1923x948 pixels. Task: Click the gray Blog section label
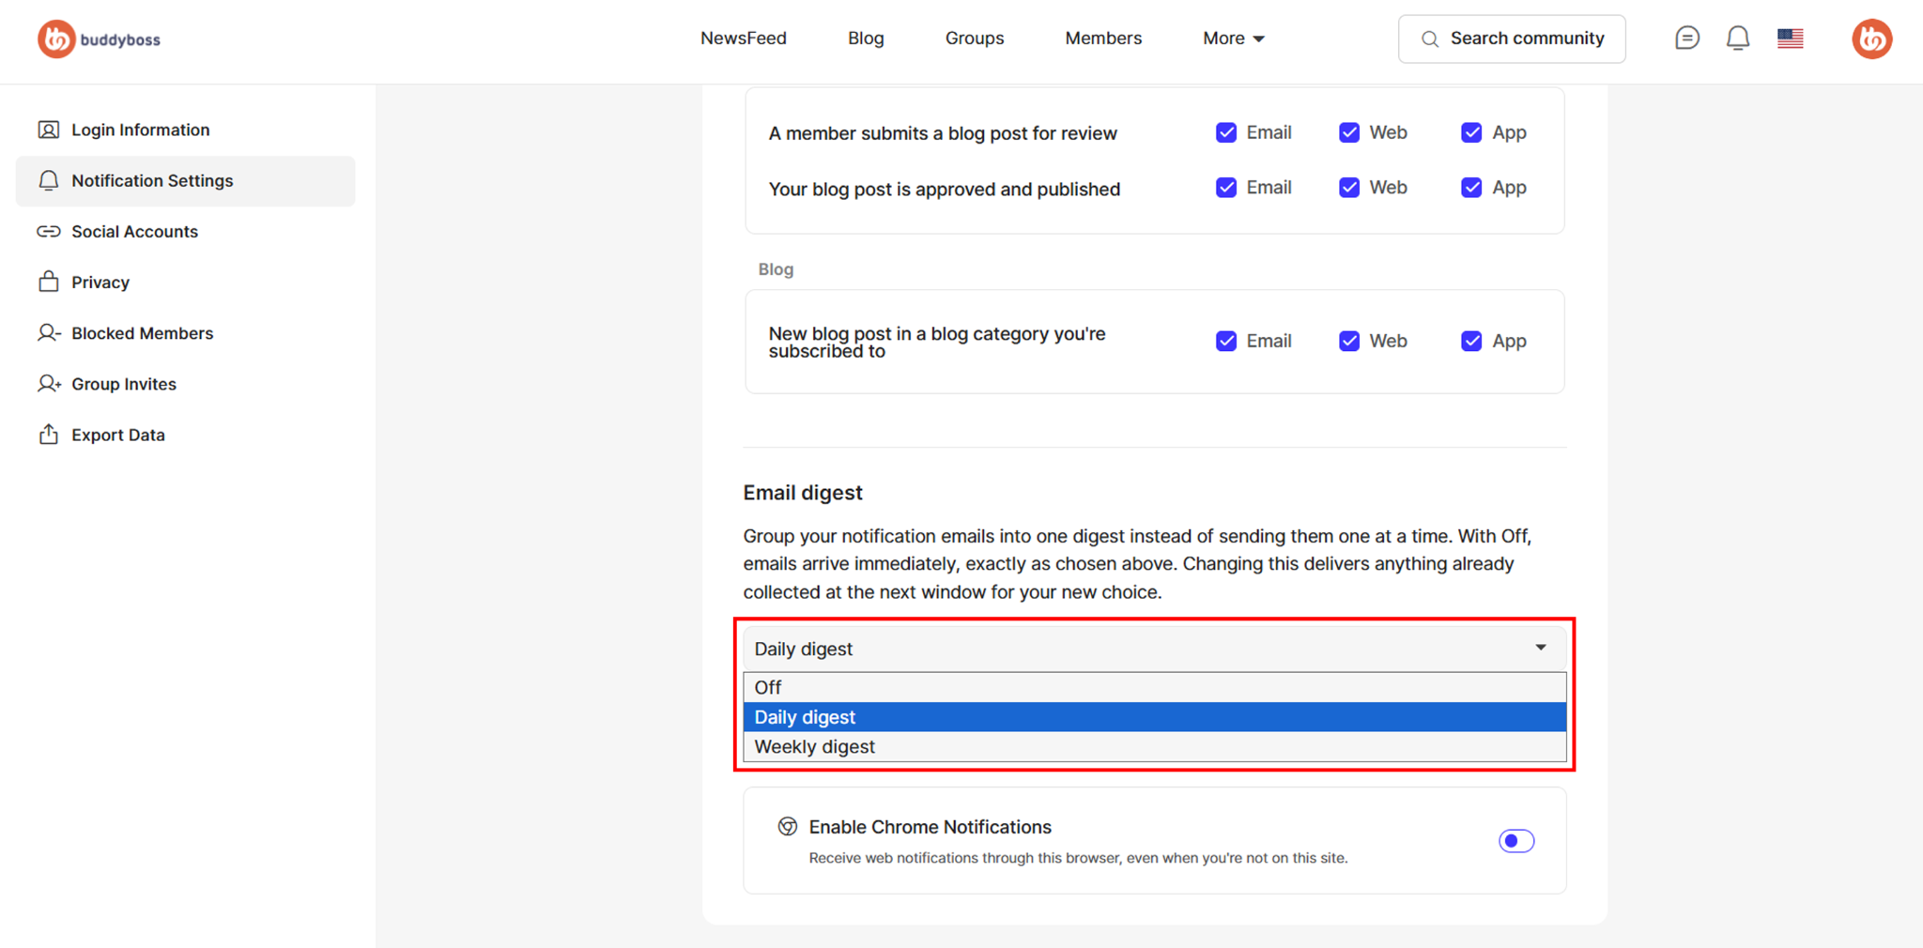pyautogui.click(x=776, y=269)
